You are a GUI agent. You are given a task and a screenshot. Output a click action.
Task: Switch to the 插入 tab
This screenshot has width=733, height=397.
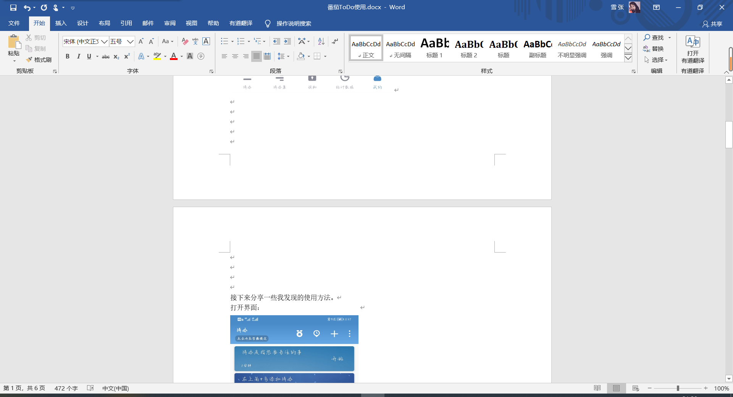61,23
